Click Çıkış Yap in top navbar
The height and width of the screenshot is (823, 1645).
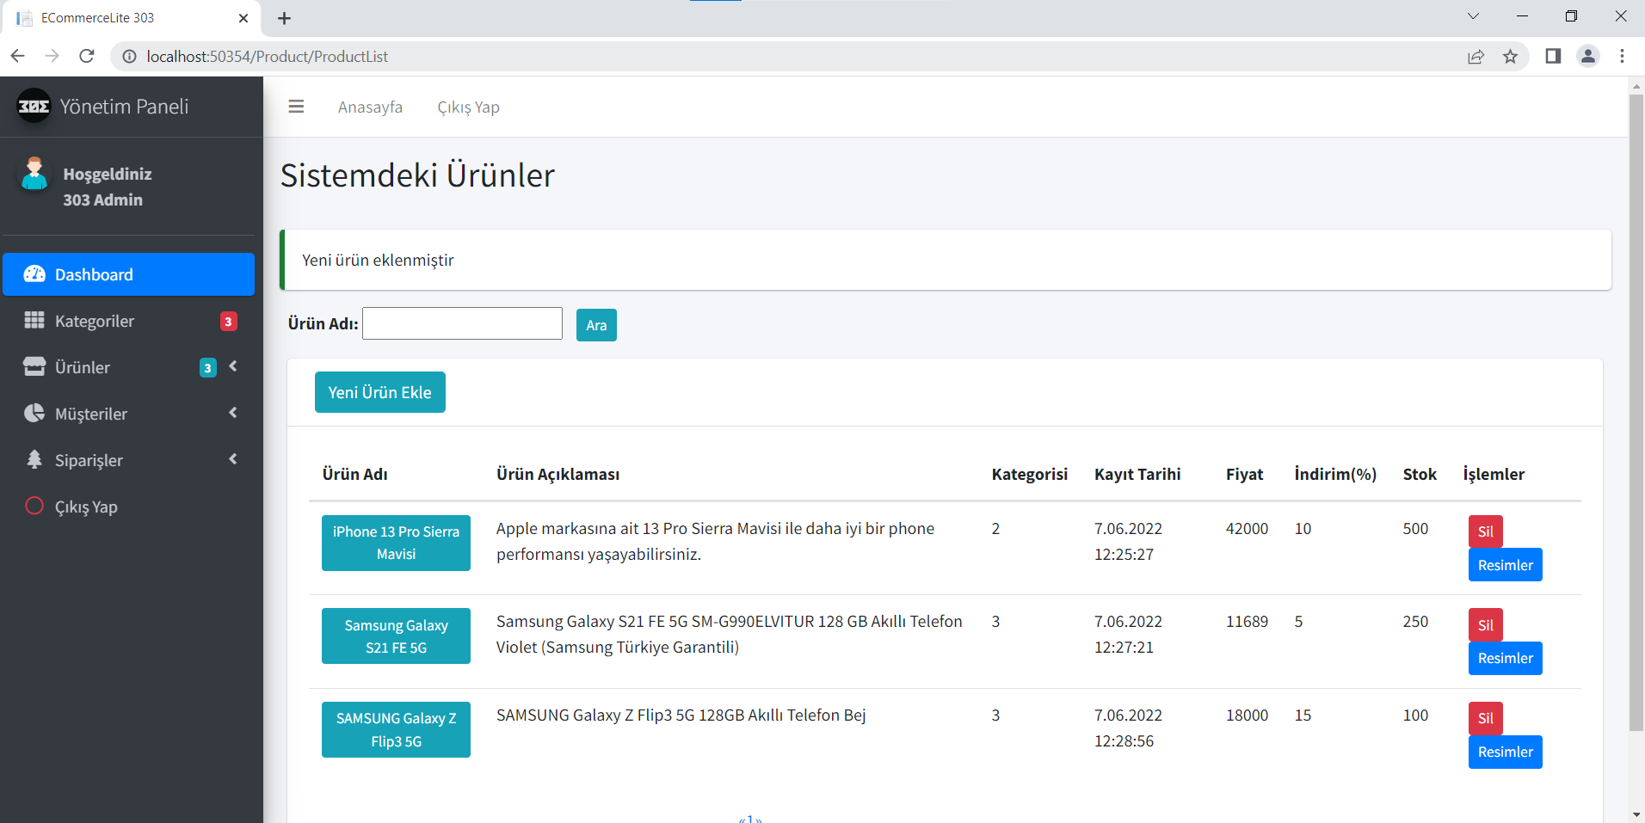point(468,107)
